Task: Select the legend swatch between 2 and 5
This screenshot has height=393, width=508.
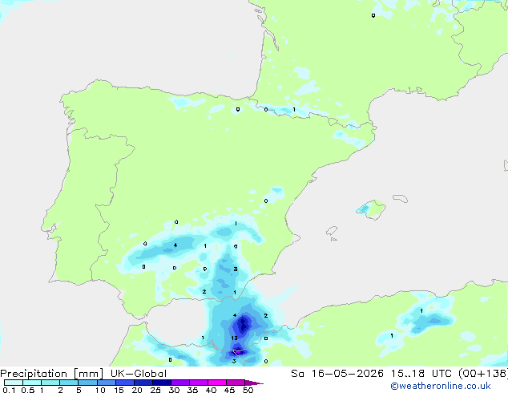Action: tap(69, 383)
